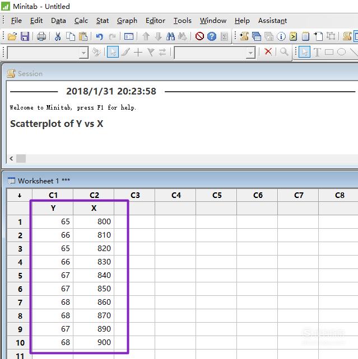358x359 pixels.
Task: Click the Redo arrow icon
Action: pos(112,36)
